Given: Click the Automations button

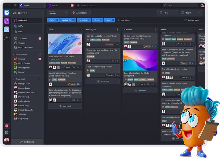Looking at the screenshot, I should 80,13.
